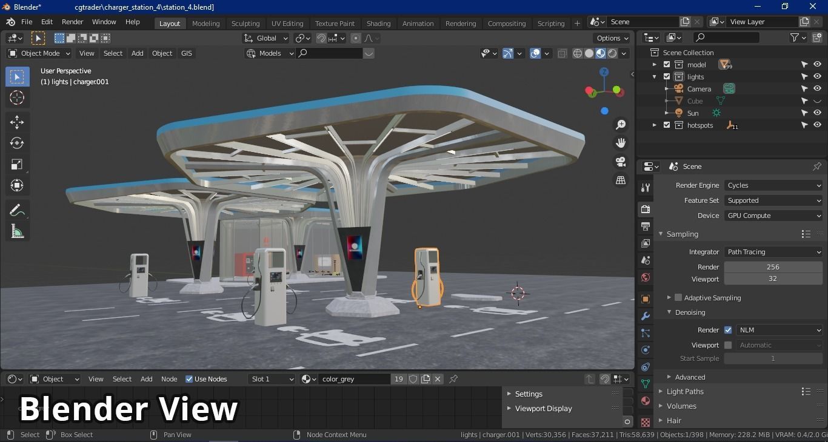828x442 pixels.
Task: Expand the Light Paths panel
Action: click(661, 392)
